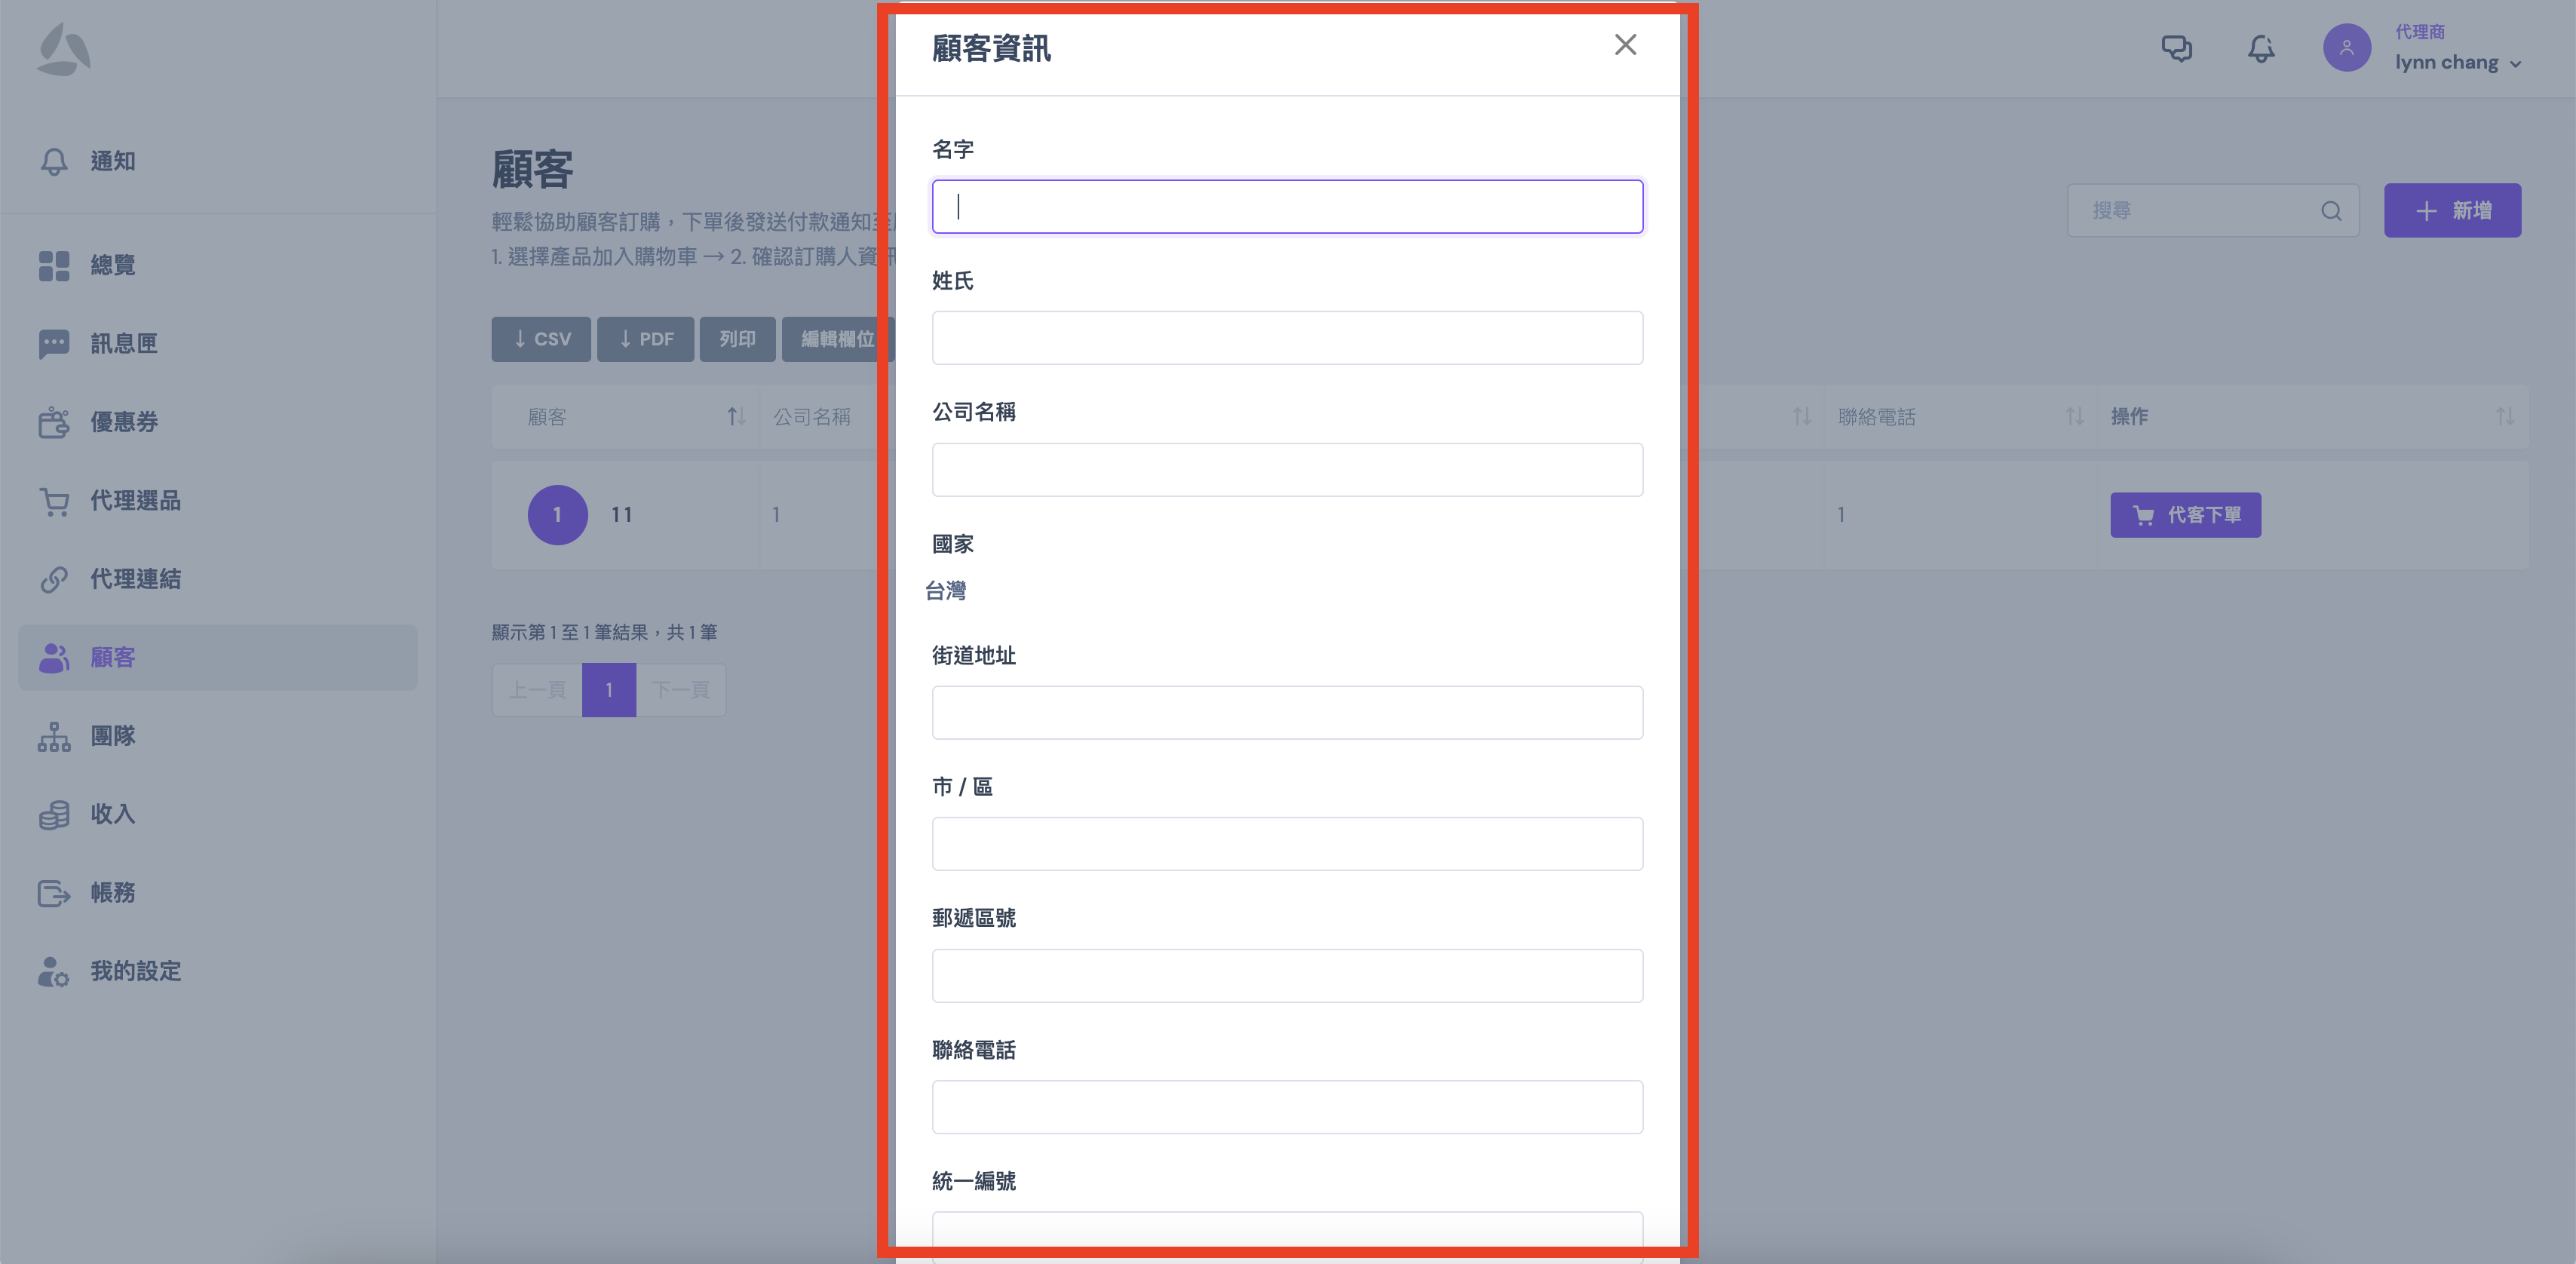Viewport: 2576px width, 1264px height.
Task: Focus the 公司名稱 input box
Action: (1286, 470)
